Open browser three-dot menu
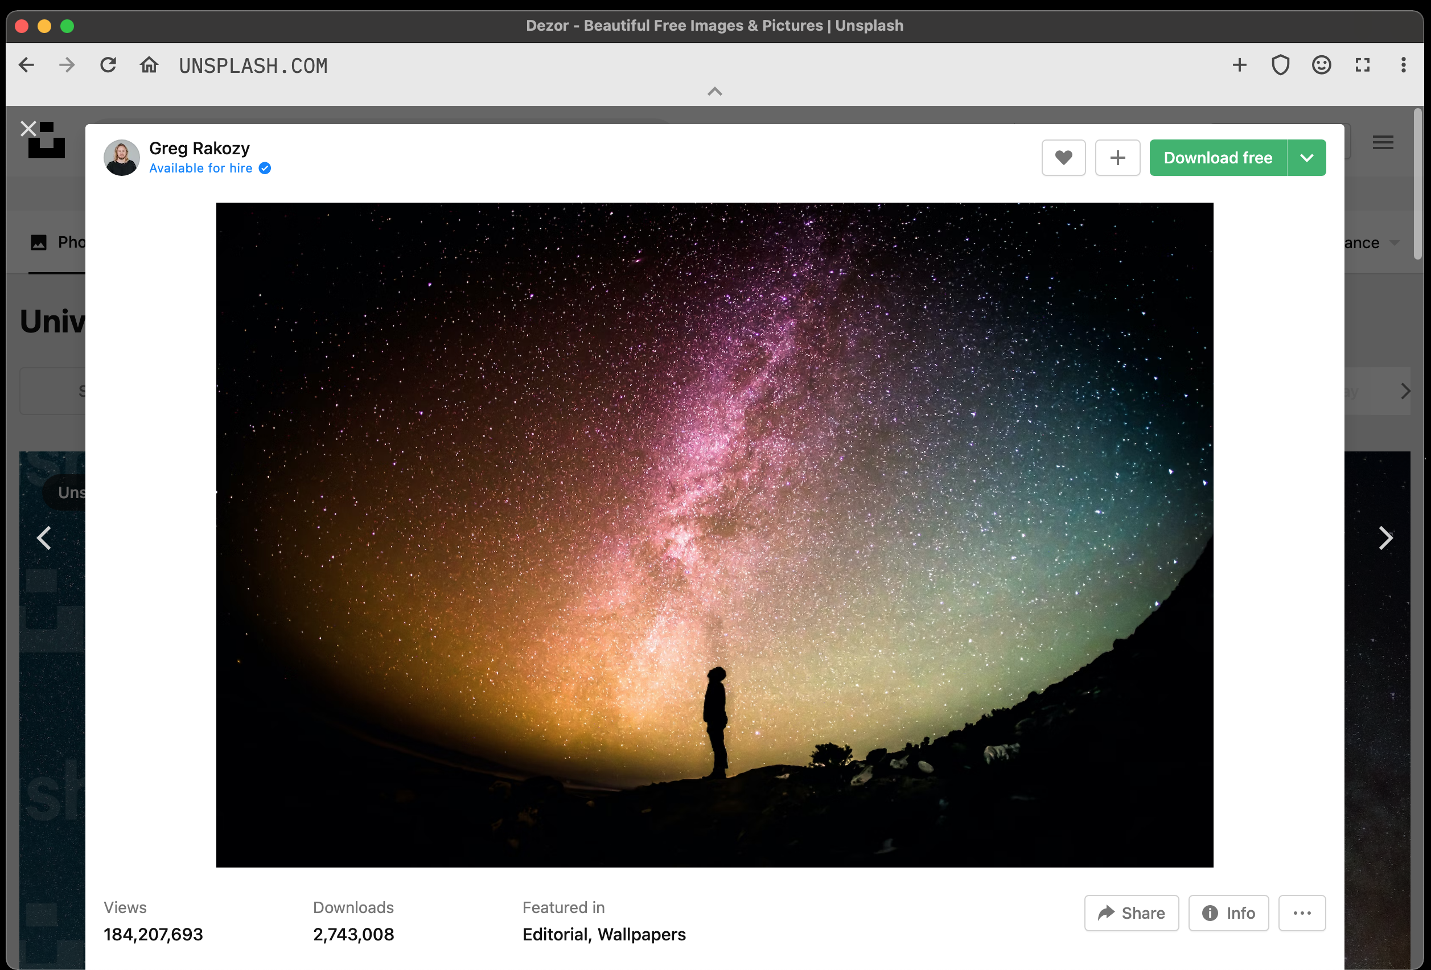This screenshot has width=1431, height=970. coord(1403,65)
